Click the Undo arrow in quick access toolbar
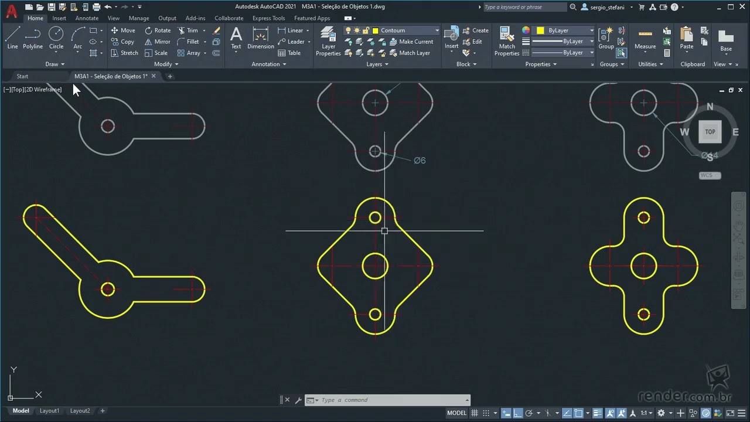 [x=108, y=7]
